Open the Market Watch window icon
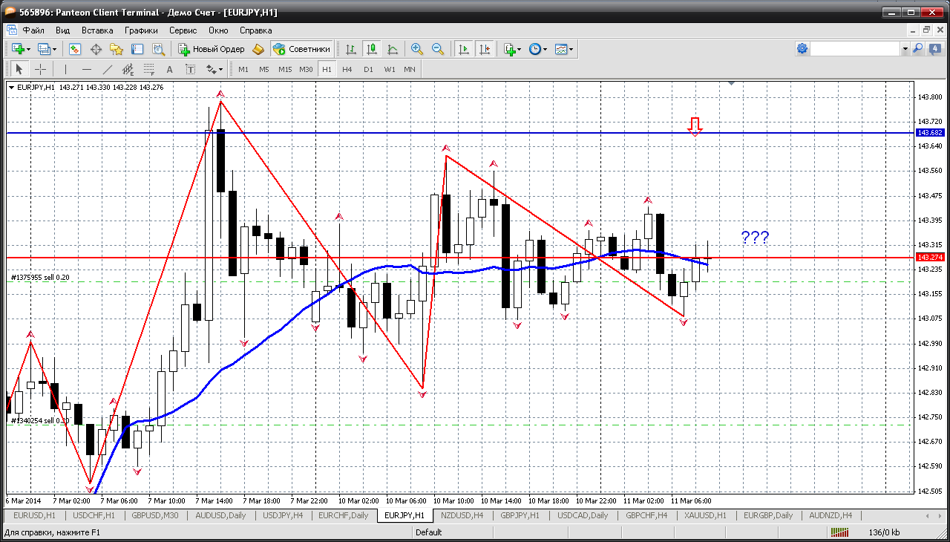 [75, 49]
